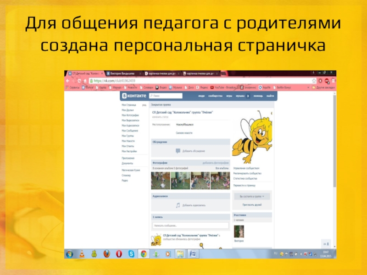Click Добавить обсуждение link
This screenshot has height=275, width=367.
coord(194,151)
